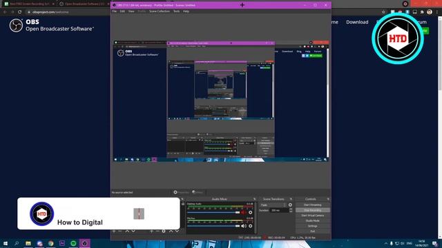The height and width of the screenshot is (248, 442).
Task: Add a new source with plus icon
Action: click(x=152, y=231)
